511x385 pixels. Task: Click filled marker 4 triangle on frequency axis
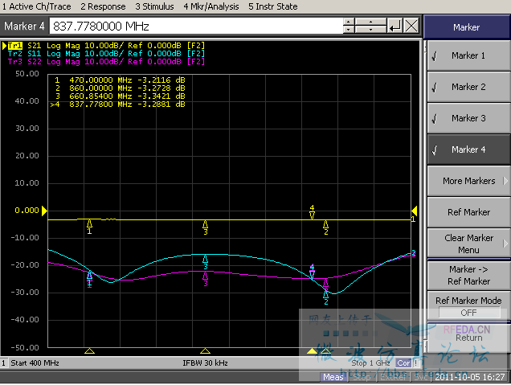pyautogui.click(x=312, y=351)
